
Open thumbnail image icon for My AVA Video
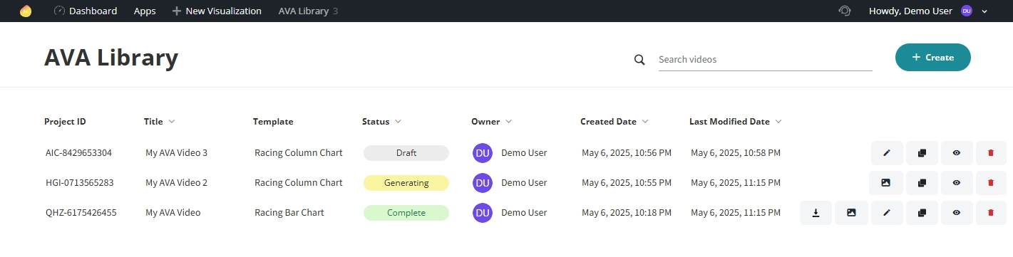(x=851, y=213)
